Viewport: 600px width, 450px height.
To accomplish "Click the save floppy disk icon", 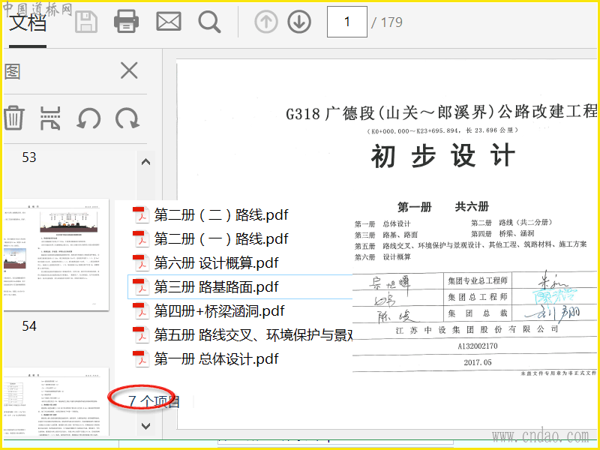I will coord(86,22).
